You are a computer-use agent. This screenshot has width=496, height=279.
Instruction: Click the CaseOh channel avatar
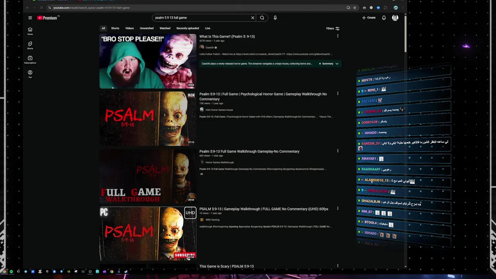pyautogui.click(x=201, y=47)
